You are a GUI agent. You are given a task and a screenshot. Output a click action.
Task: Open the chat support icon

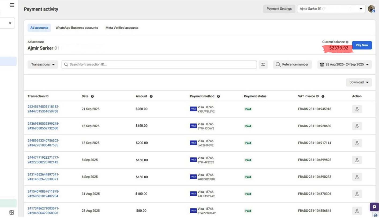pos(374,207)
